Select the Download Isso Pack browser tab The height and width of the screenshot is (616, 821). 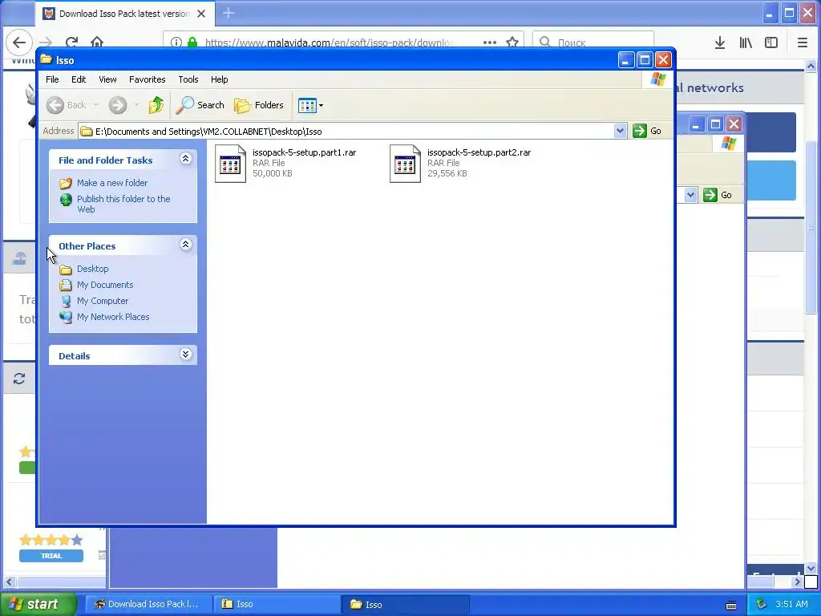tap(125, 14)
